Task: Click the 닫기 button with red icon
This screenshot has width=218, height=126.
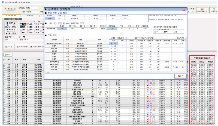Action: pyautogui.click(x=180, y=76)
